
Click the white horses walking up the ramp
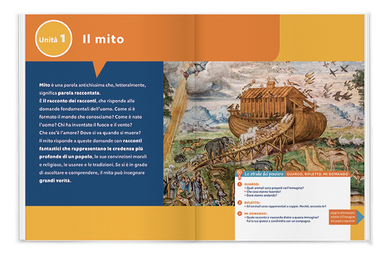pos(249,136)
